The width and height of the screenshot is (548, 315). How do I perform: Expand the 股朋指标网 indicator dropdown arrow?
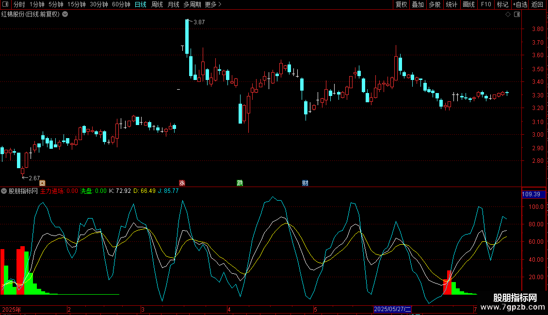[4, 191]
